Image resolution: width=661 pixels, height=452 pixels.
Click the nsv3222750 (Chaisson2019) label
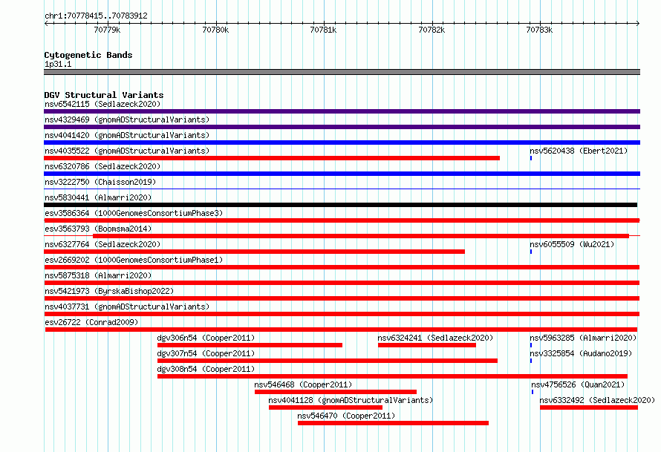[100, 182]
